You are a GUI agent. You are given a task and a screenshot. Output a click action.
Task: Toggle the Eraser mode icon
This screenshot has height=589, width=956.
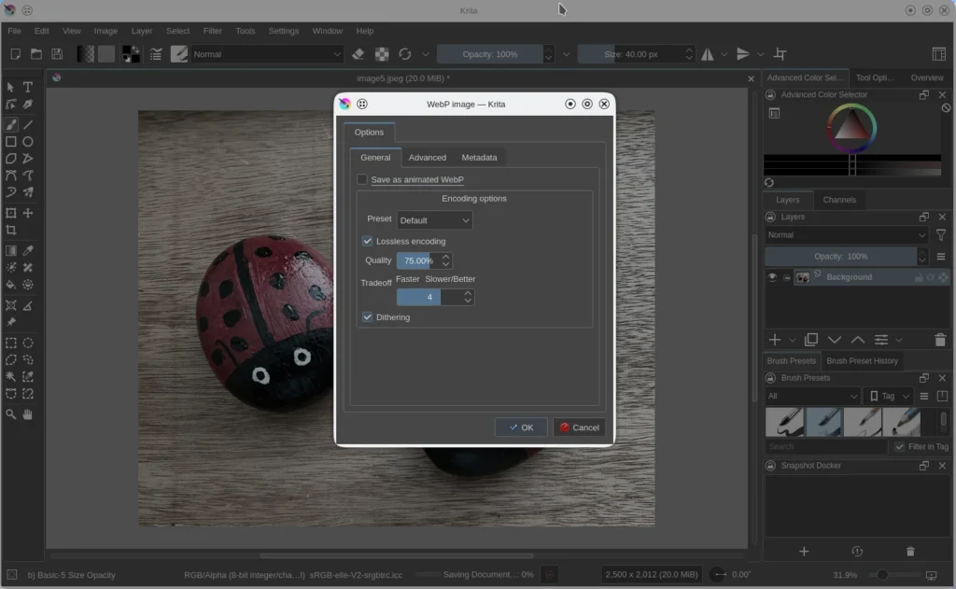click(x=358, y=54)
